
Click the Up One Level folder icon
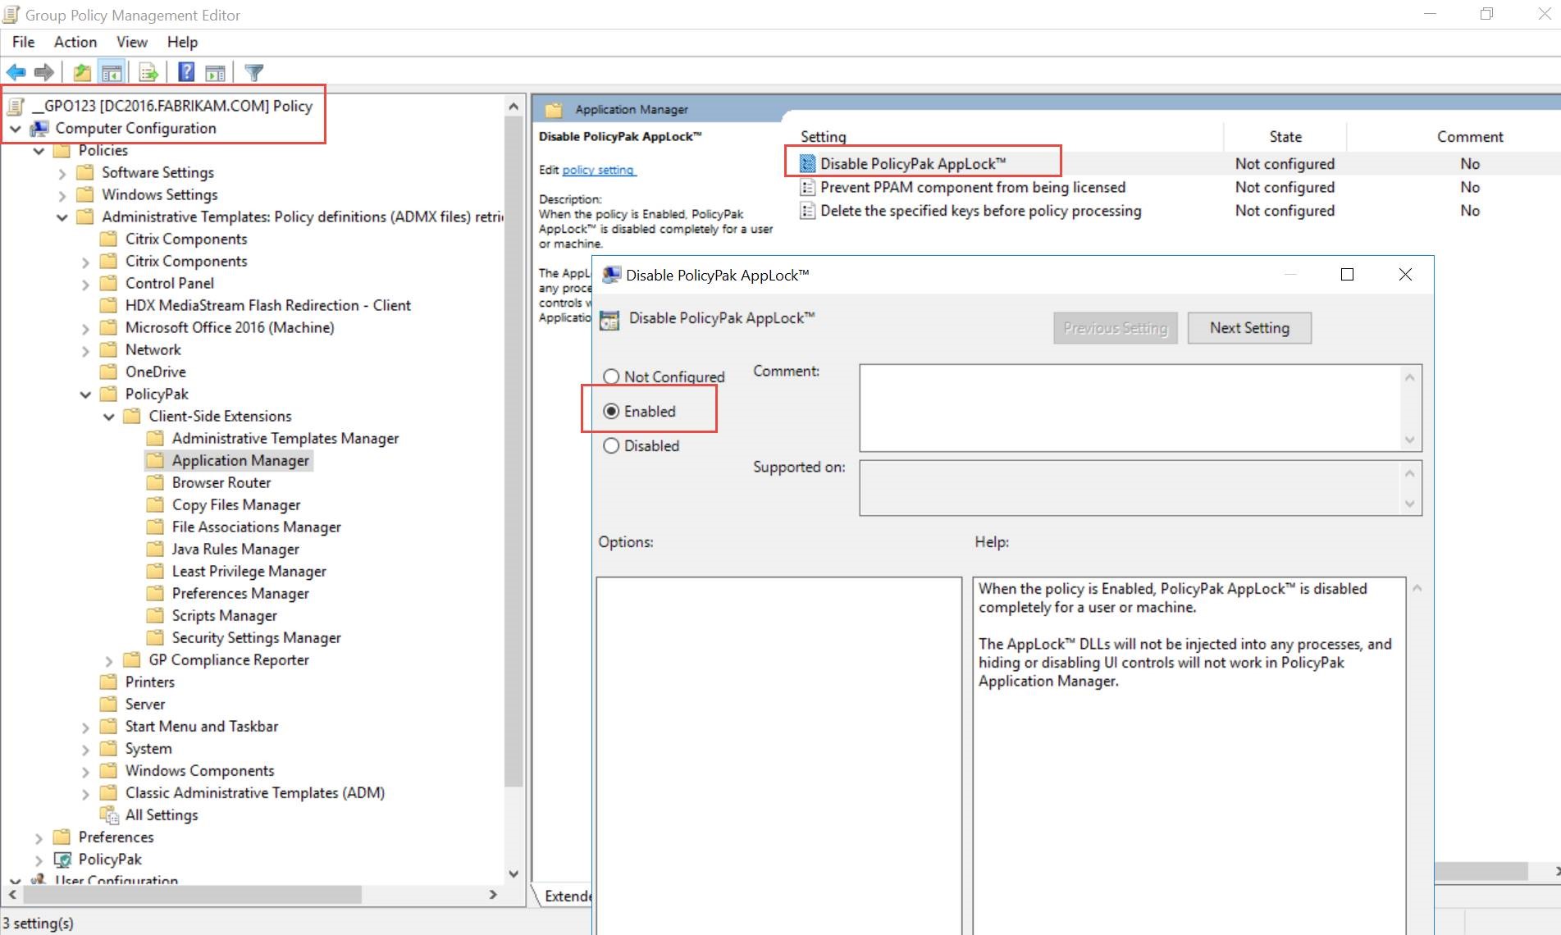pyautogui.click(x=82, y=73)
